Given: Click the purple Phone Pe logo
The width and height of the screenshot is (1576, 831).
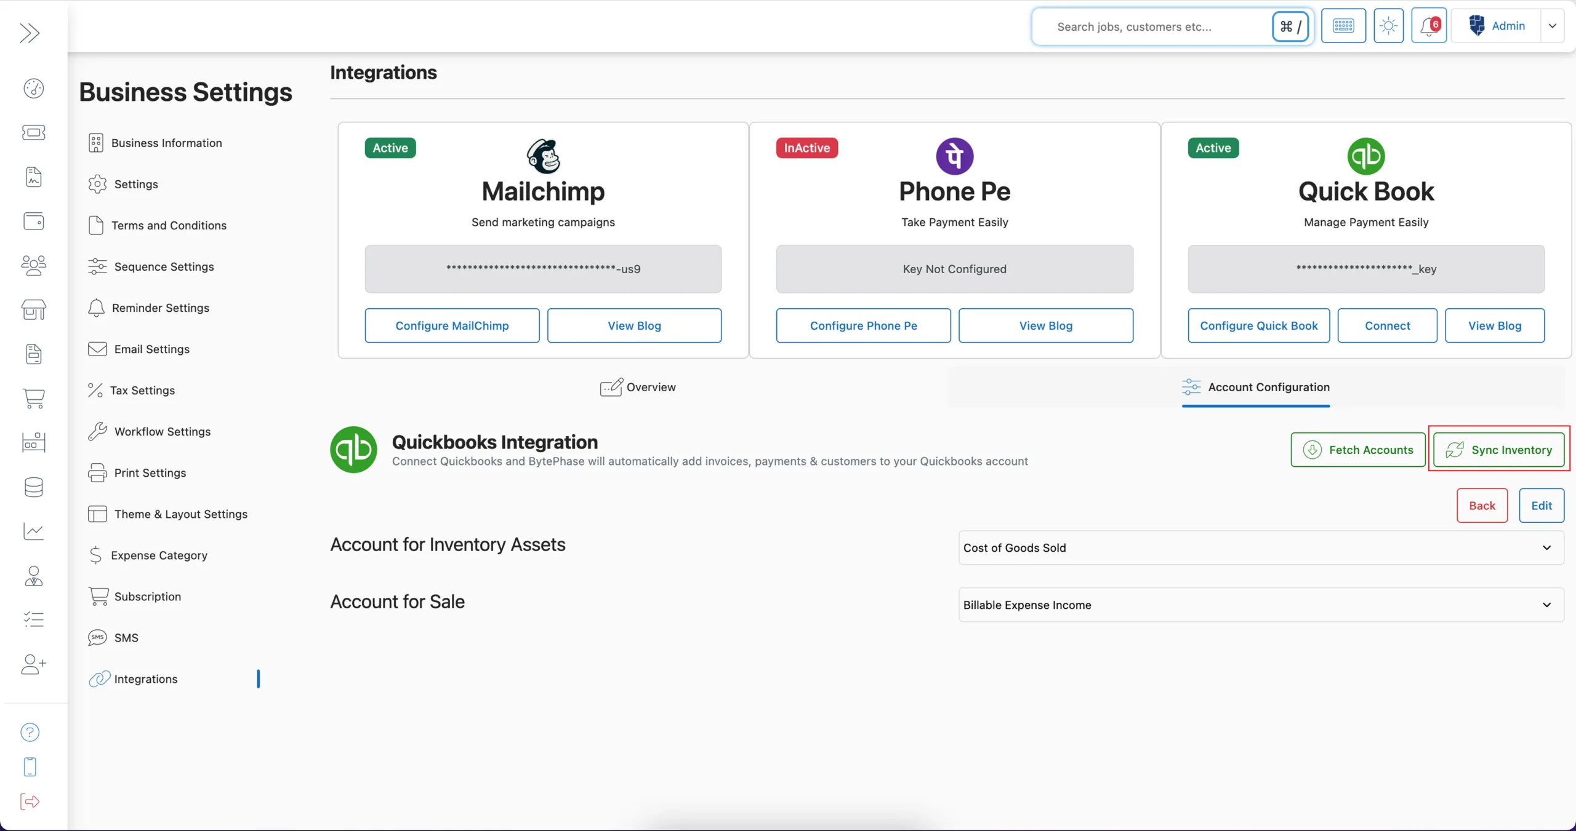Looking at the screenshot, I should click(955, 156).
